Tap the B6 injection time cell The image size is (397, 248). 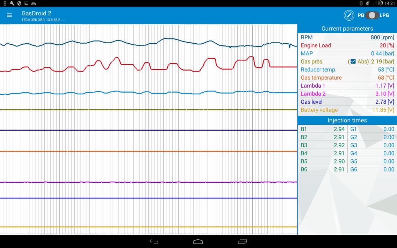[x=323, y=169]
